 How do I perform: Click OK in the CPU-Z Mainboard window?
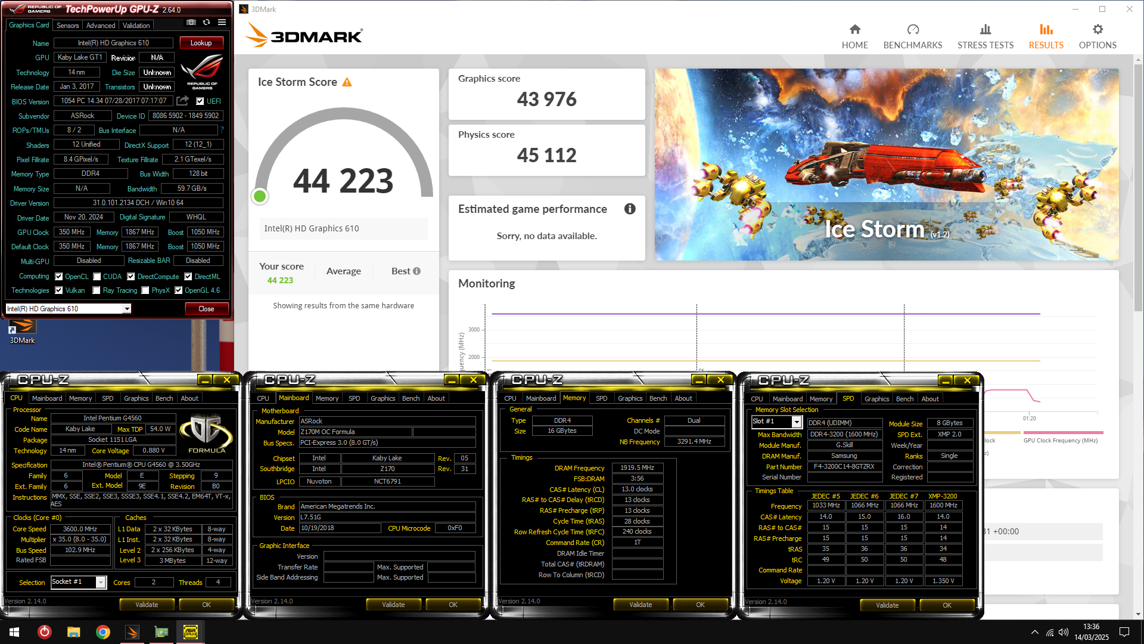pos(453,605)
